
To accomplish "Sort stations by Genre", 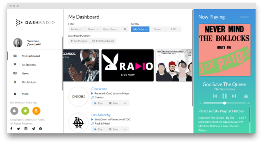I will (x=157, y=29).
